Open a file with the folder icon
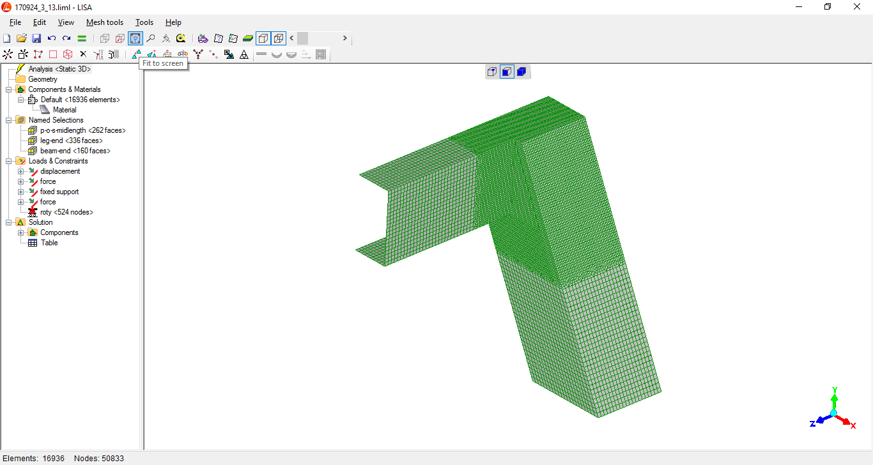 (22, 38)
